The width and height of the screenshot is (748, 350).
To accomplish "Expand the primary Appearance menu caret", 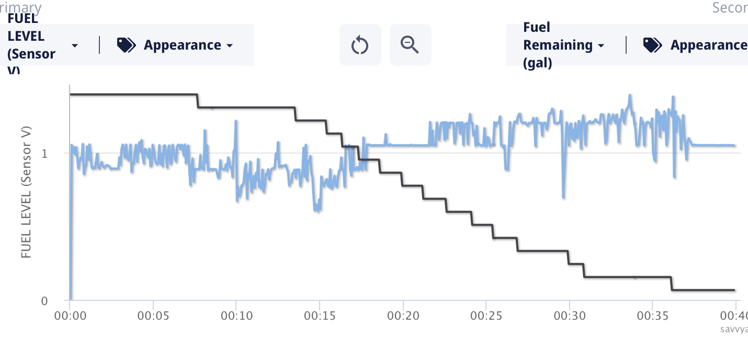I will tap(230, 46).
